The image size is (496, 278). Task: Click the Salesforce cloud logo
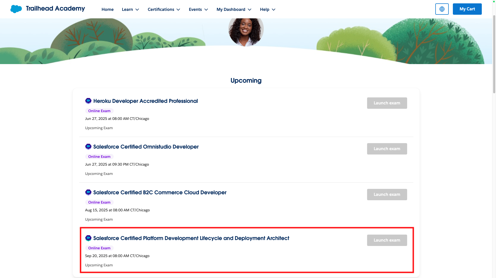[x=16, y=9]
